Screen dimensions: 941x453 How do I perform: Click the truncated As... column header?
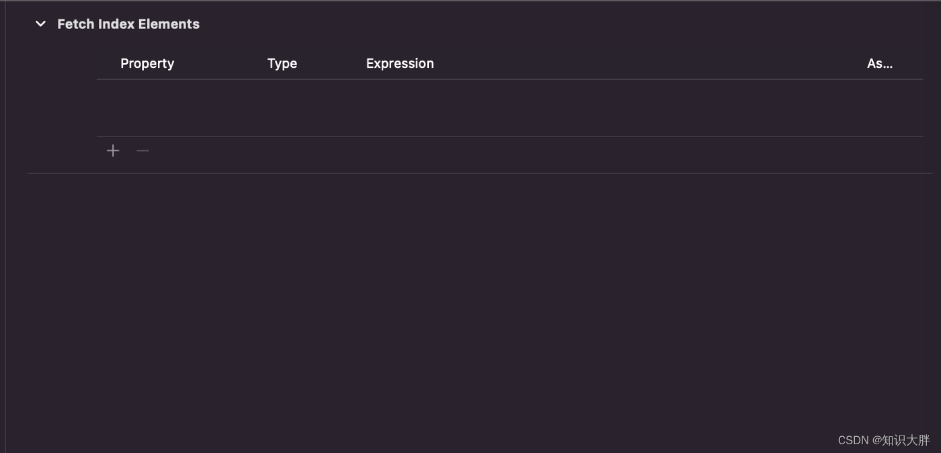click(x=880, y=63)
